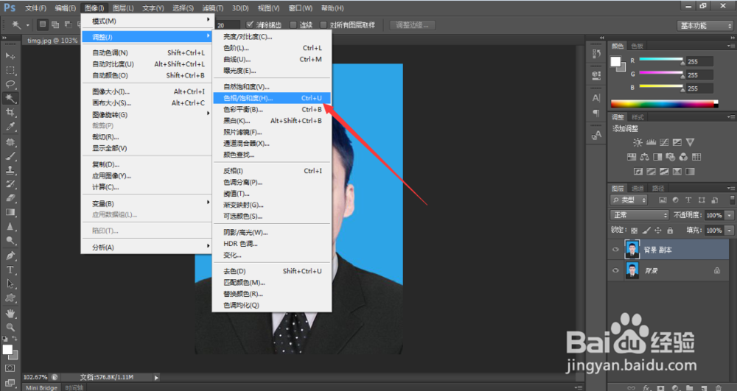The height and width of the screenshot is (391, 737).
Task: Select the Zoom tool
Action: tap(10, 327)
